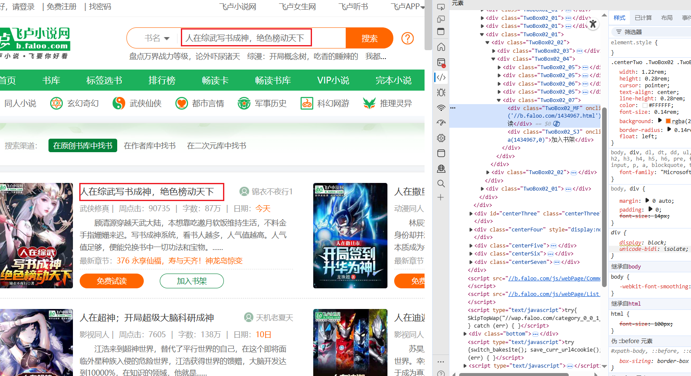The width and height of the screenshot is (691, 376).
Task: Select 在作者库中找书 search channel
Action: (150, 146)
